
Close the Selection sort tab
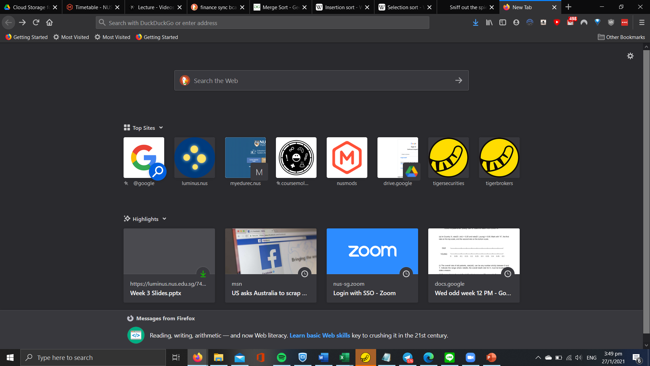(429, 7)
